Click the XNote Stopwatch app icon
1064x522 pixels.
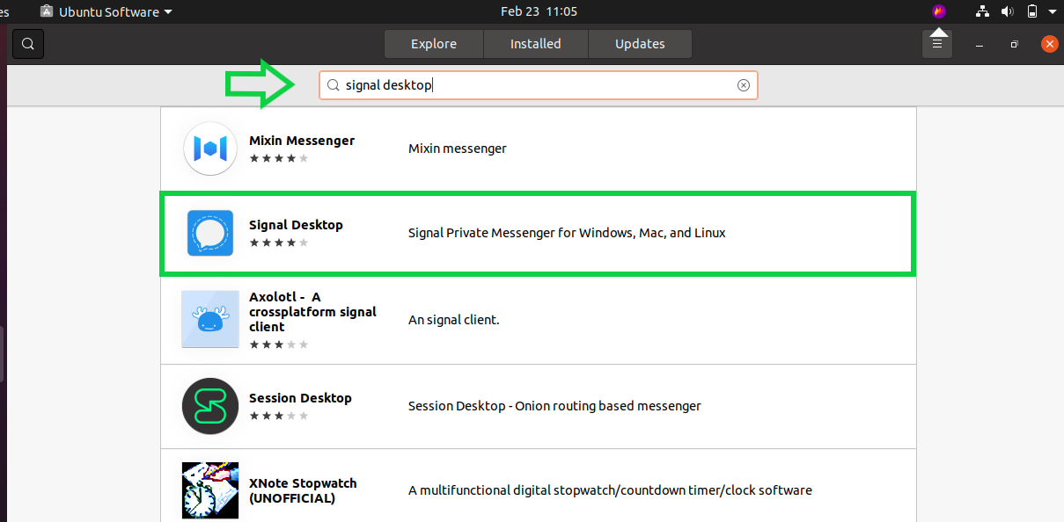pos(210,490)
